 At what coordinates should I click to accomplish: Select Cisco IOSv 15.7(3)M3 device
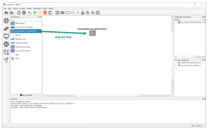26,27
